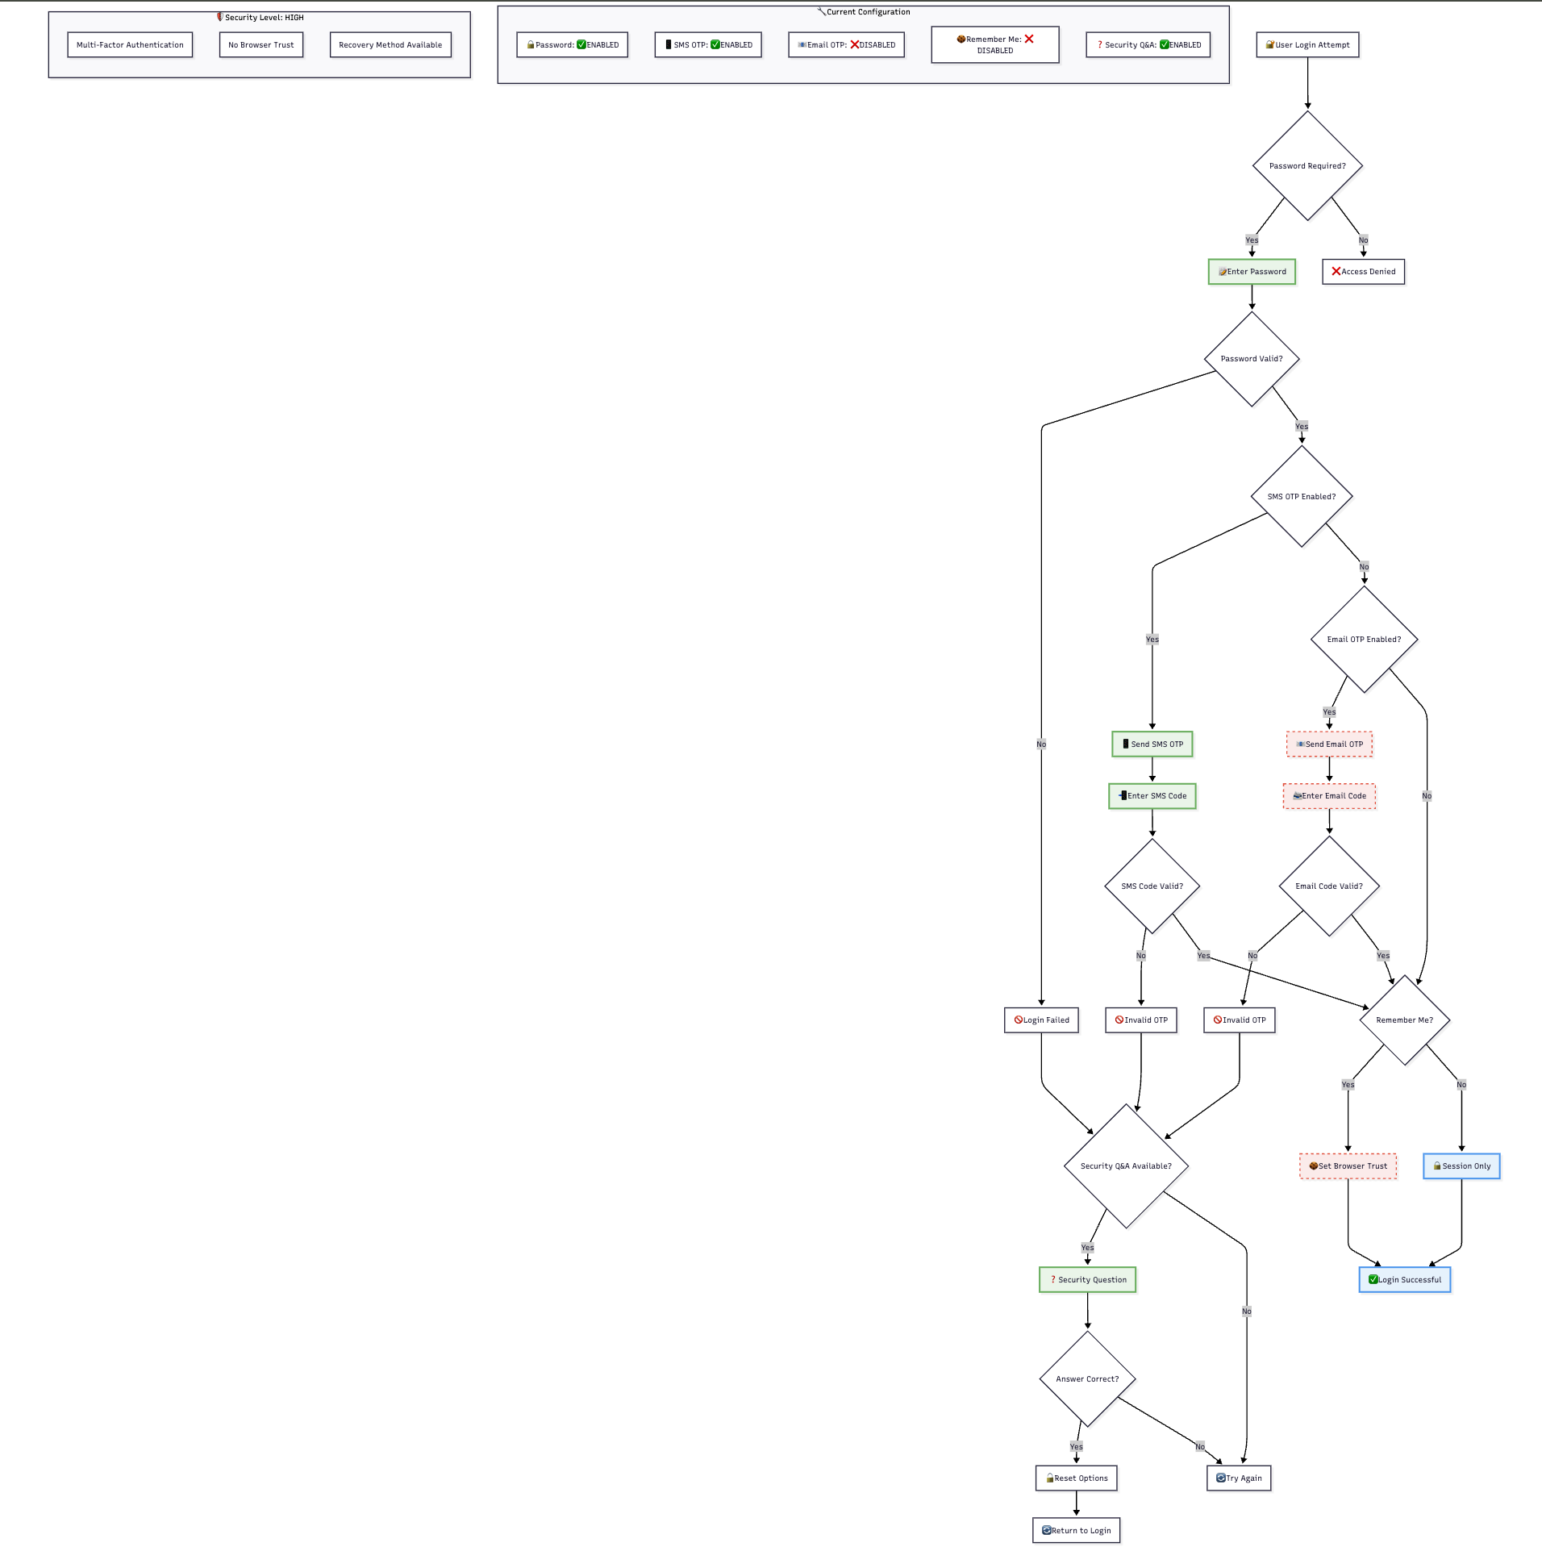The height and width of the screenshot is (1547, 1542).
Task: Click the red X in Email OTP: DISABLED box
Action: coord(855,44)
